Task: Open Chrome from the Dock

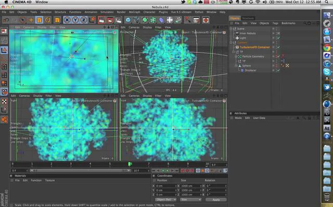Action: [327, 48]
